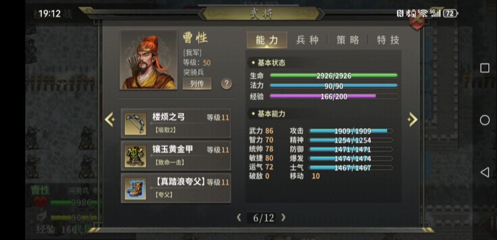Viewport: 497px width, 240px height.
Task: Tap the Android back triangle icon
Action: click(x=485, y=173)
